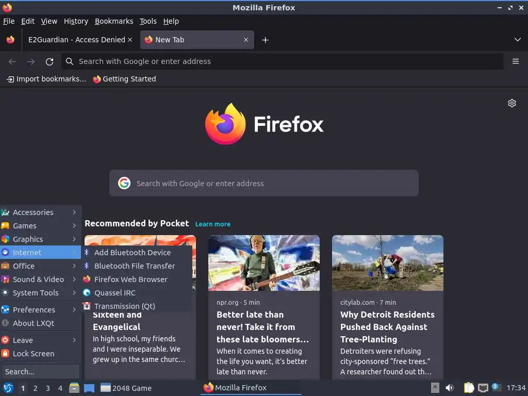Viewport: 528px width, 396px height.
Task: Click the clipboard tray icon
Action: point(469,388)
